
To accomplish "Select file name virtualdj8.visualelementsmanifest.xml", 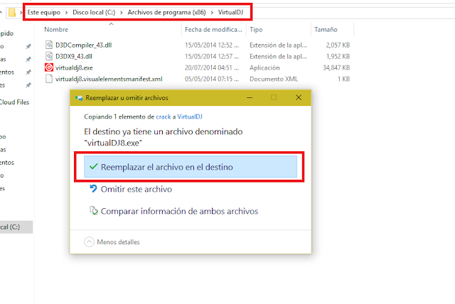I will tap(109, 79).
